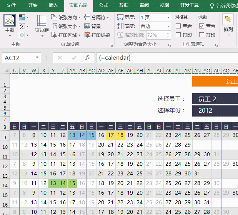Click the formula bar with {=calendar}
This screenshot has height=215, width=238.
pyautogui.click(x=167, y=58)
